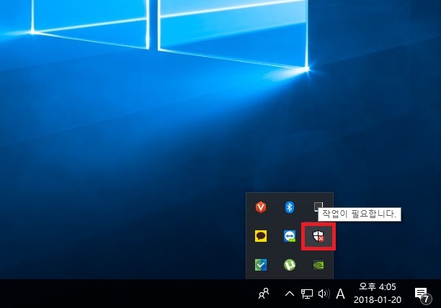Screen dimensions: 441x308
Task: Toggle the input language indicator A
Action: [340, 294]
